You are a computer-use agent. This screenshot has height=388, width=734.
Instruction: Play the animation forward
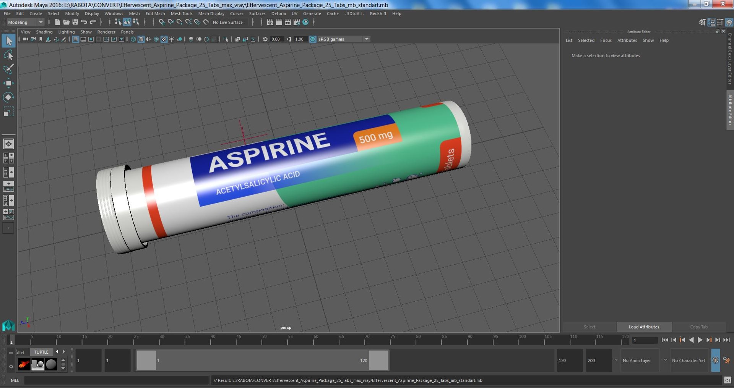[700, 340]
